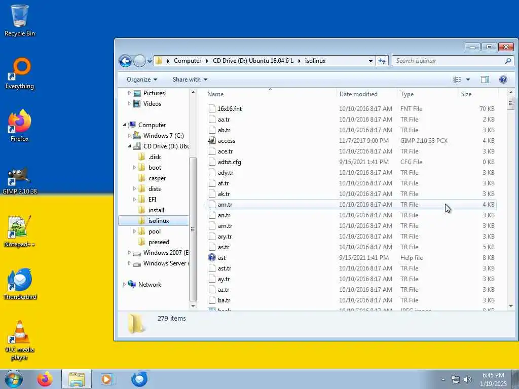Expand the Videos library node
Image resolution: width=519 pixels, height=389 pixels.
(x=129, y=103)
